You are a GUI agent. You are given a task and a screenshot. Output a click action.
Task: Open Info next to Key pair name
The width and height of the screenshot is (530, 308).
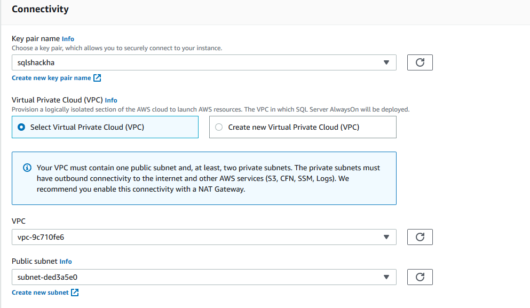(x=68, y=39)
